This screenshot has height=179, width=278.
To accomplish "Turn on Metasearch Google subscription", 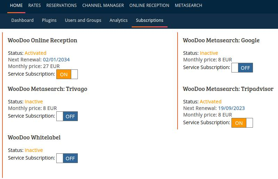I will 242,68.
